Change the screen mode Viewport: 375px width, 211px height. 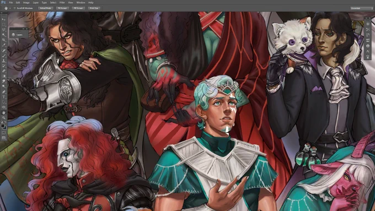[4, 138]
